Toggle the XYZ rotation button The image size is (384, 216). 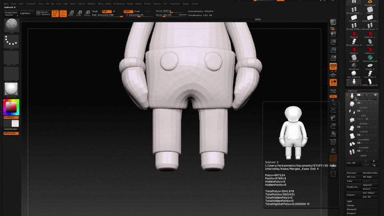(x=333, y=96)
